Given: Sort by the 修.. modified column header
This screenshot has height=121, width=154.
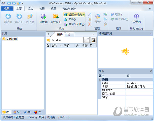Looking at the screenshot, I should coord(92,46).
